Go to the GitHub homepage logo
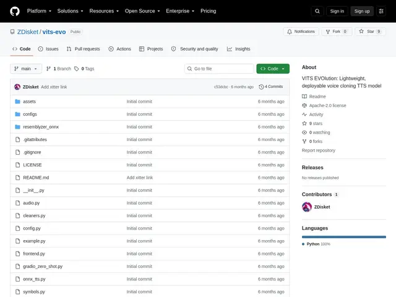 [x=15, y=11]
